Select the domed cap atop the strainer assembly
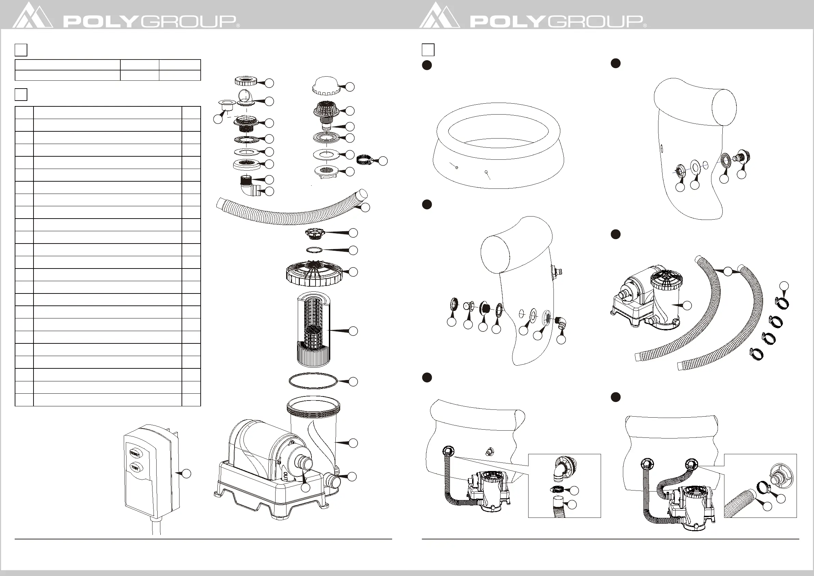Image resolution: width=814 pixels, height=576 pixels. (x=326, y=86)
